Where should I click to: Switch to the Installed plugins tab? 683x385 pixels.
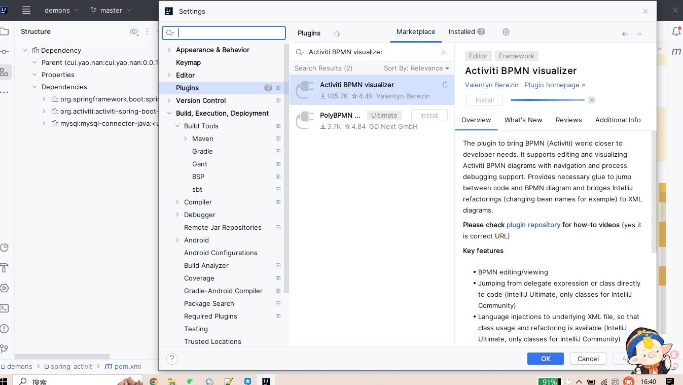(x=466, y=31)
